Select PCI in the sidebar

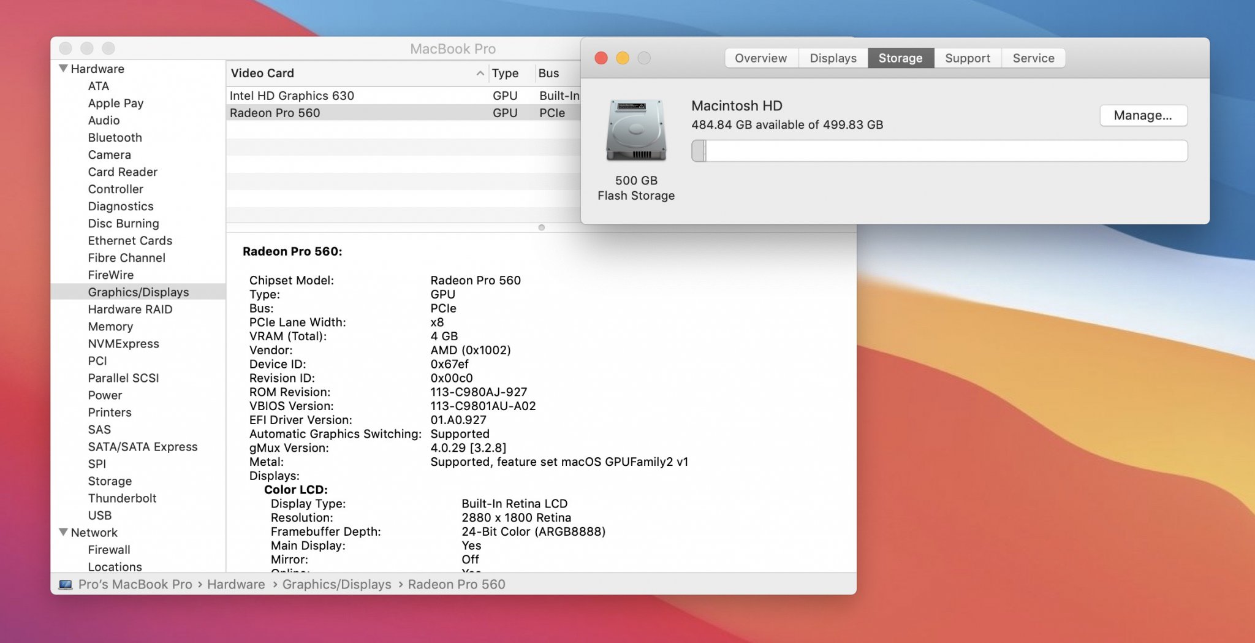coord(97,360)
